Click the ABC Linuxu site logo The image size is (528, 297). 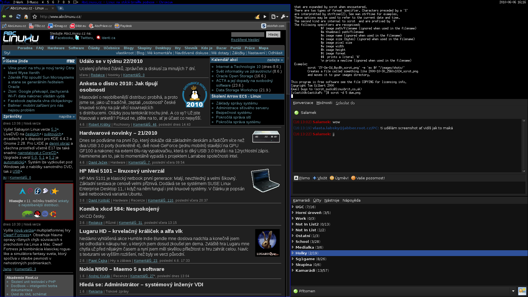21,38
